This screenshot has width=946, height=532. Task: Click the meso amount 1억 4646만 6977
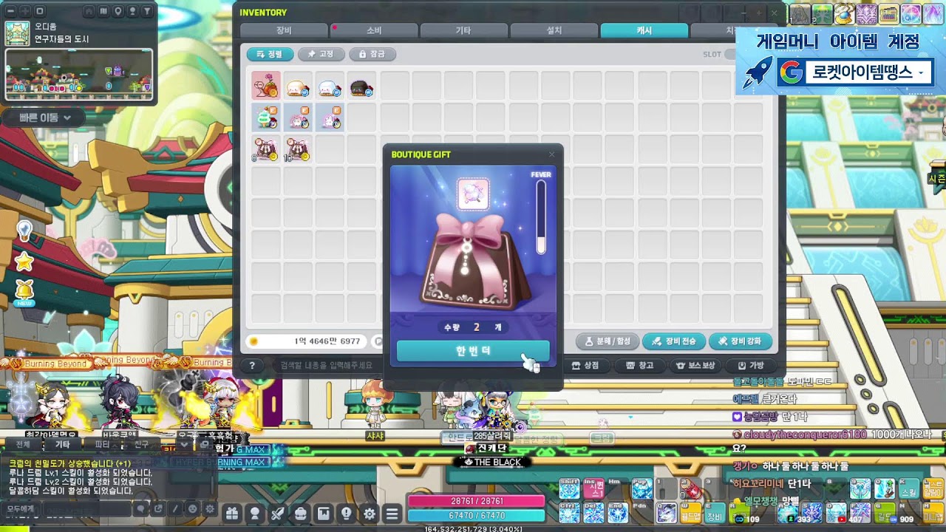click(x=327, y=341)
